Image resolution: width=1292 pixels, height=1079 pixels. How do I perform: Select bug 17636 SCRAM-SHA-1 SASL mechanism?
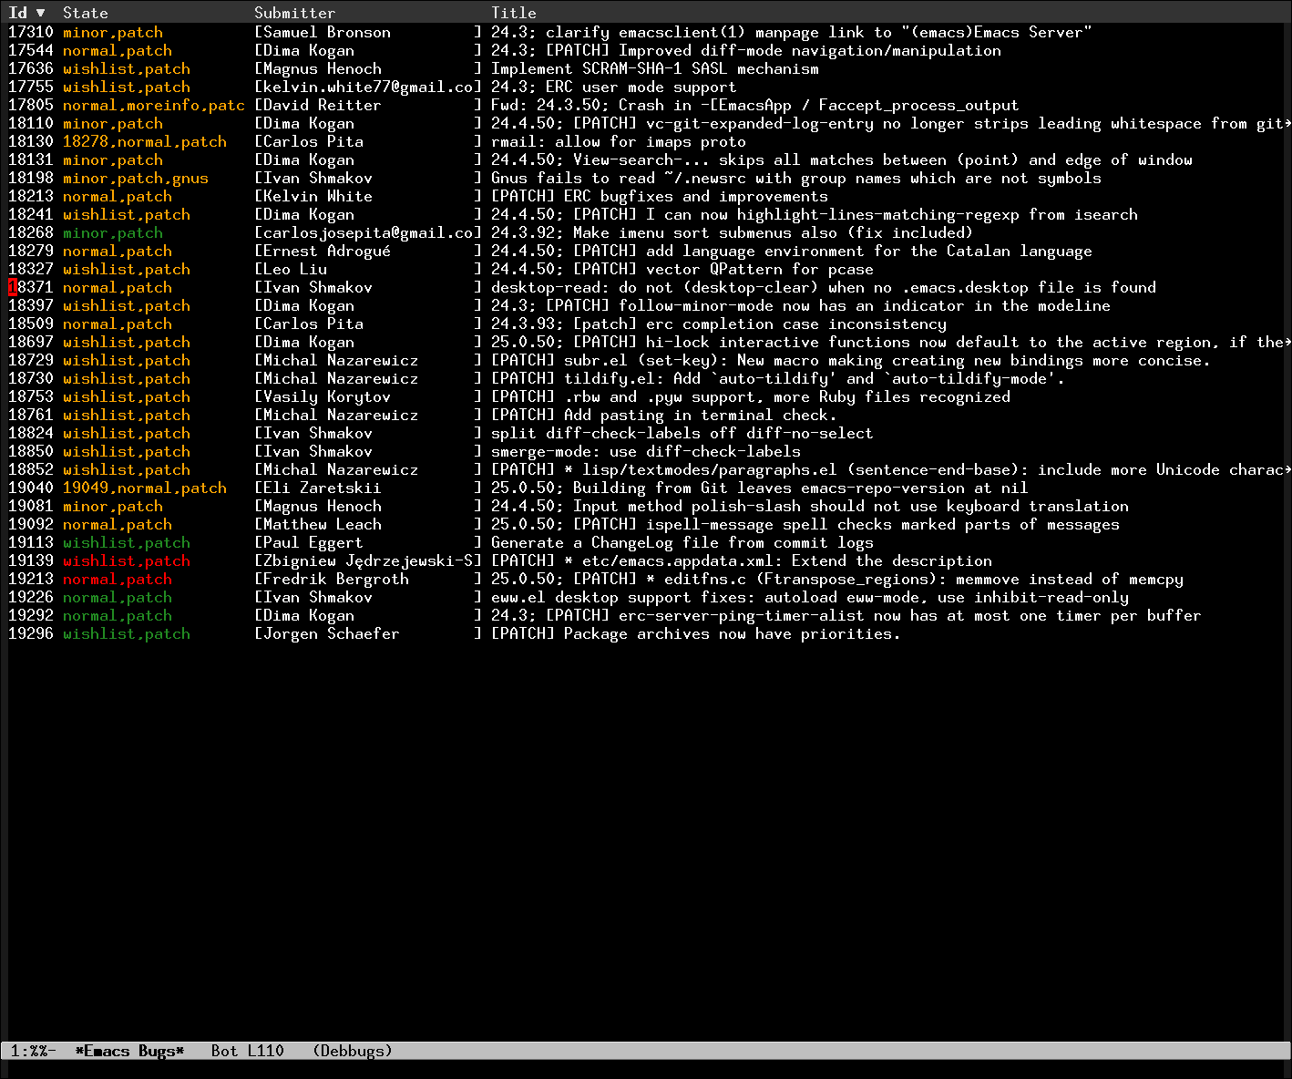coord(646,68)
